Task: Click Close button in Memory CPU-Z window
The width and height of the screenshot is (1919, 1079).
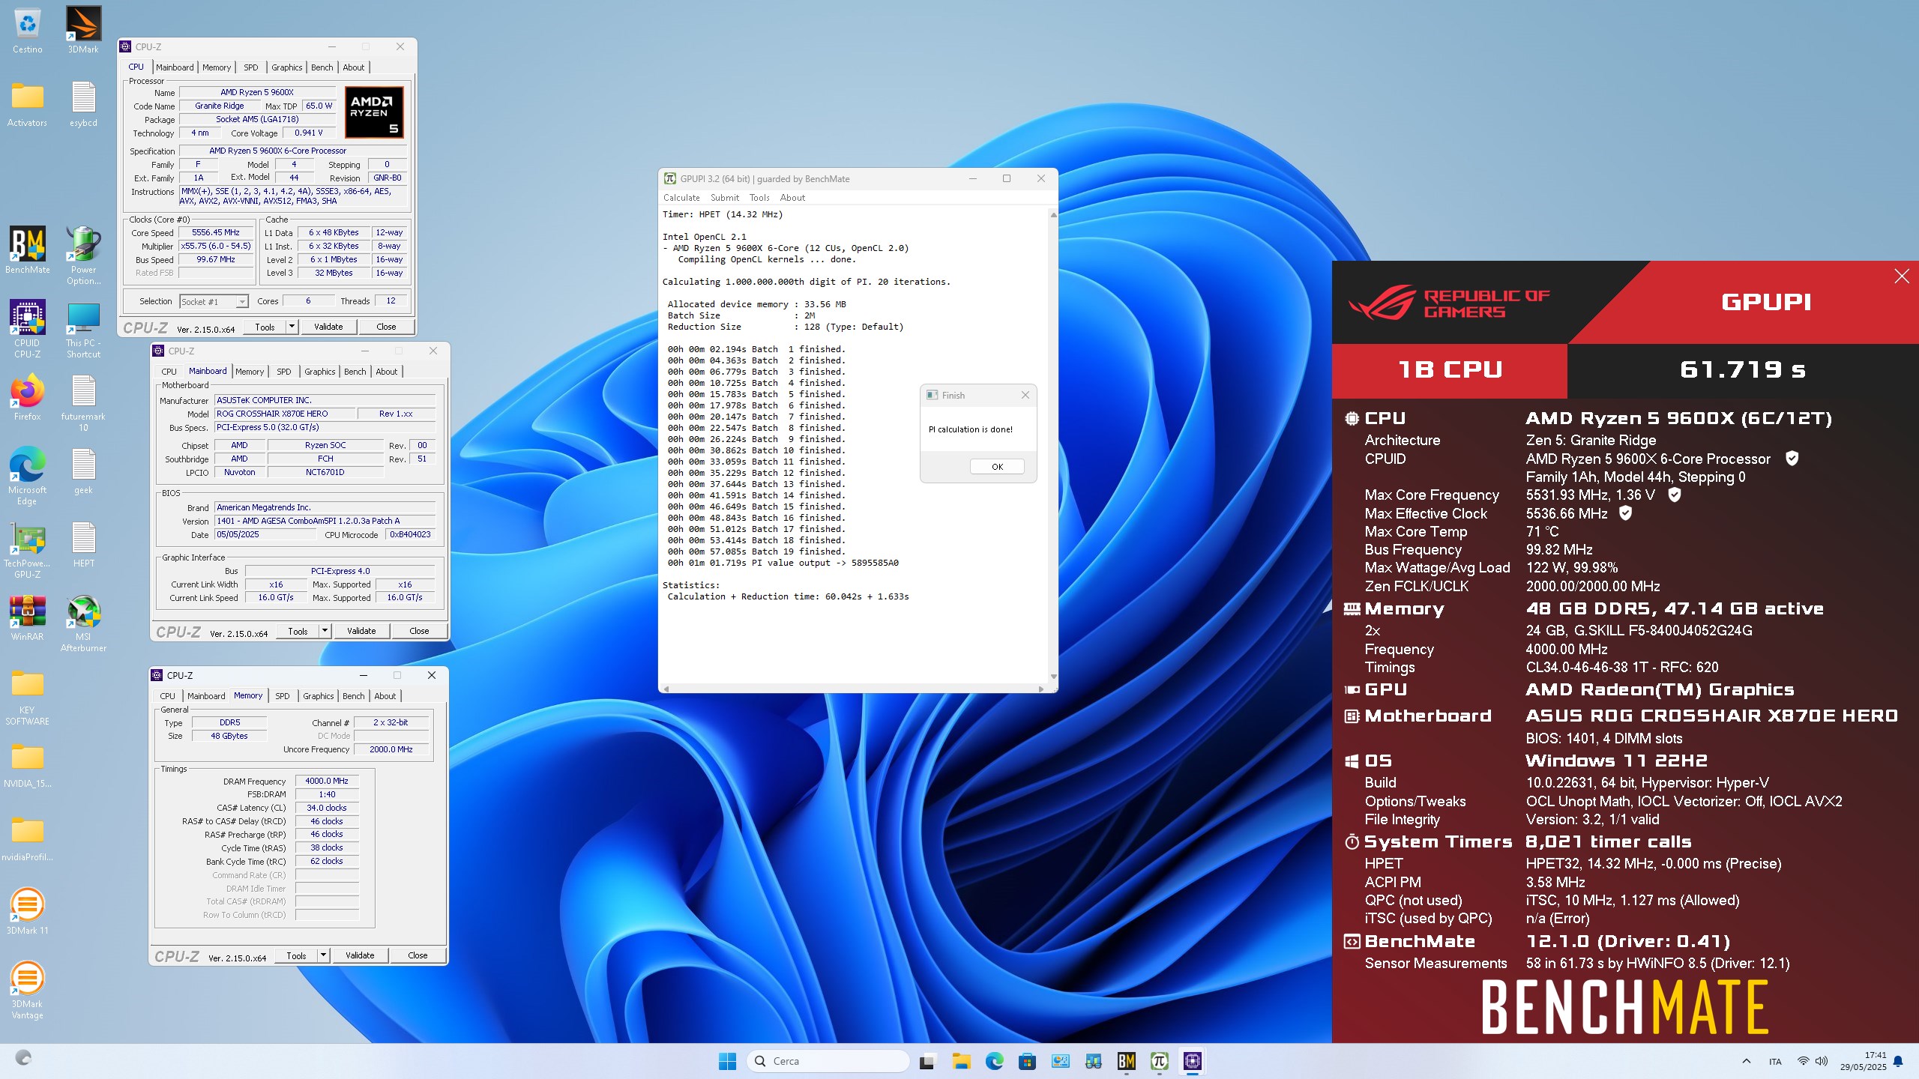Action: (x=418, y=955)
